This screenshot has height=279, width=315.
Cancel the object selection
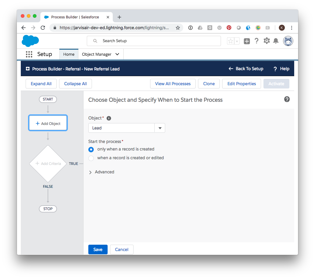121,250
